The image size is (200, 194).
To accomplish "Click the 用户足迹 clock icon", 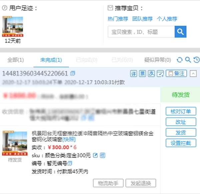I will (5, 8).
